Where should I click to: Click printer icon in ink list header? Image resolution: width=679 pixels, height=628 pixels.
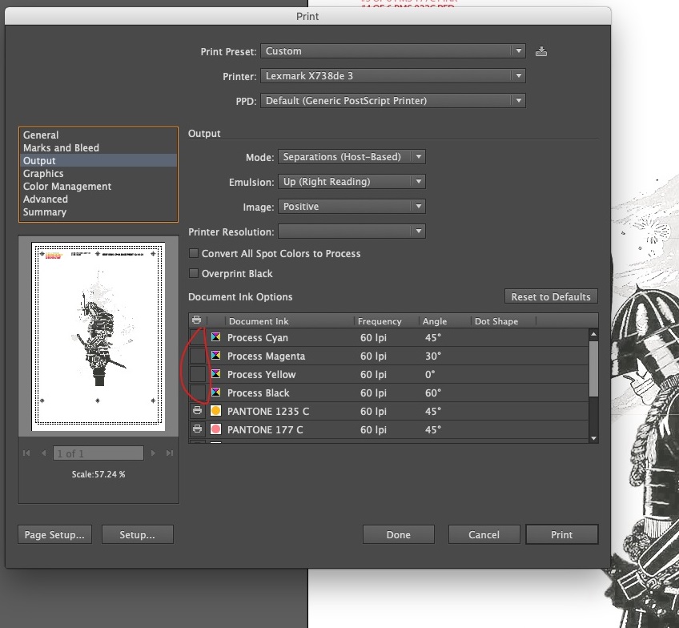[197, 321]
